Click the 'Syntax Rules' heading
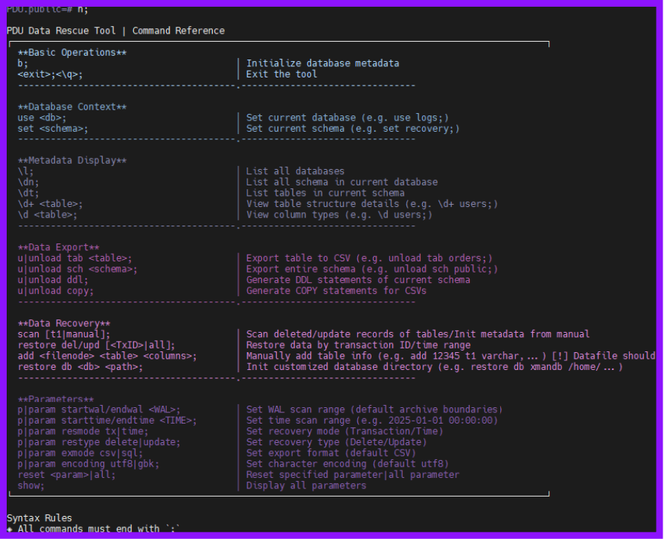The image size is (664, 539). 39,518
